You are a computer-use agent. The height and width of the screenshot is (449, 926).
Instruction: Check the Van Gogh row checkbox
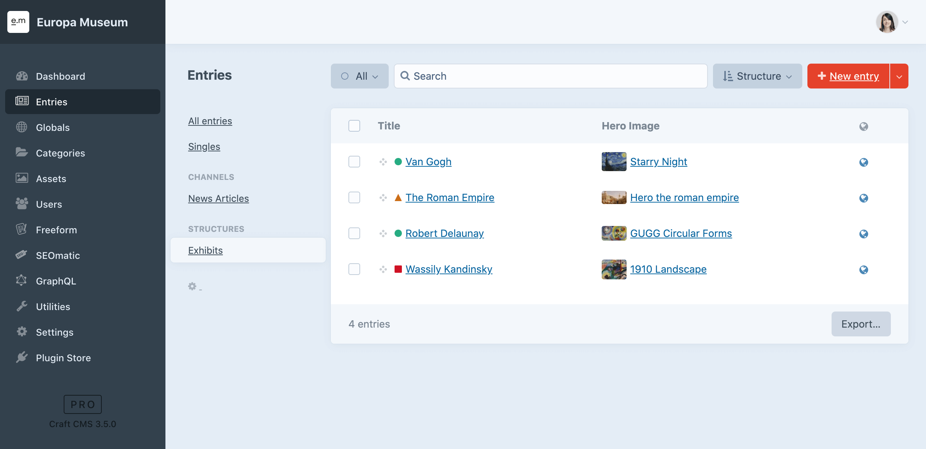point(354,162)
